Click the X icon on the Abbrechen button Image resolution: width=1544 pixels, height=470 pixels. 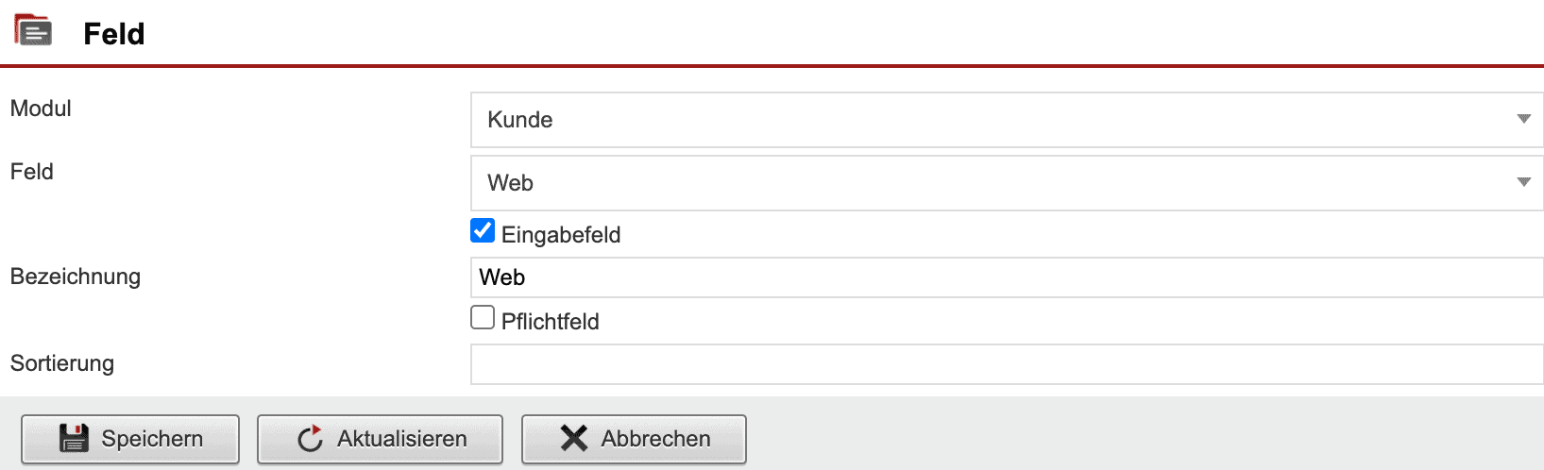coord(573,439)
